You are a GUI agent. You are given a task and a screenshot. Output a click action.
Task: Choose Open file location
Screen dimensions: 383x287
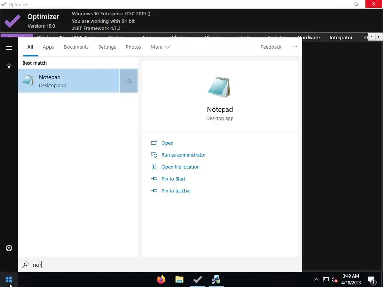[x=180, y=167]
